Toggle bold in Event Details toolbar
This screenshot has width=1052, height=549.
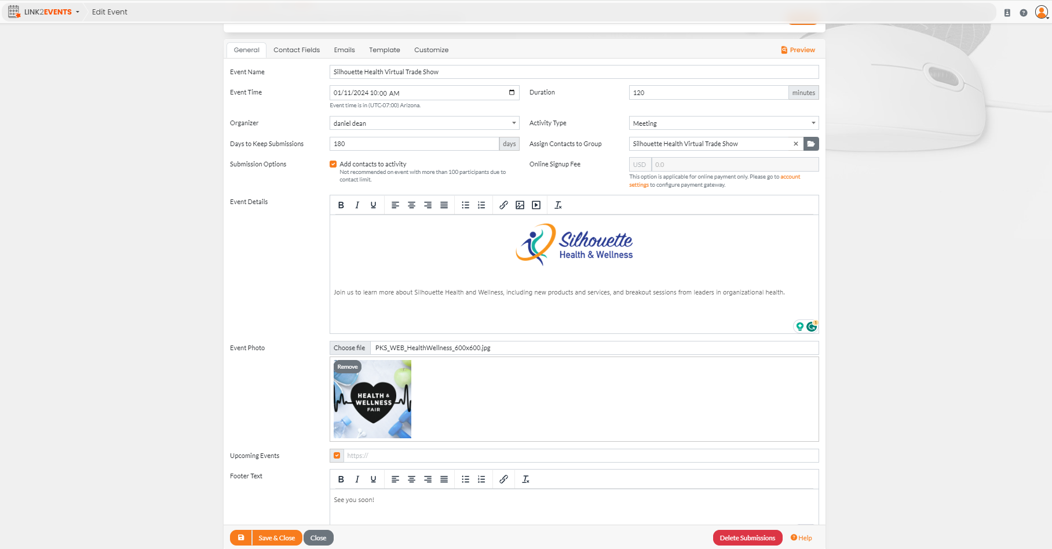(341, 205)
